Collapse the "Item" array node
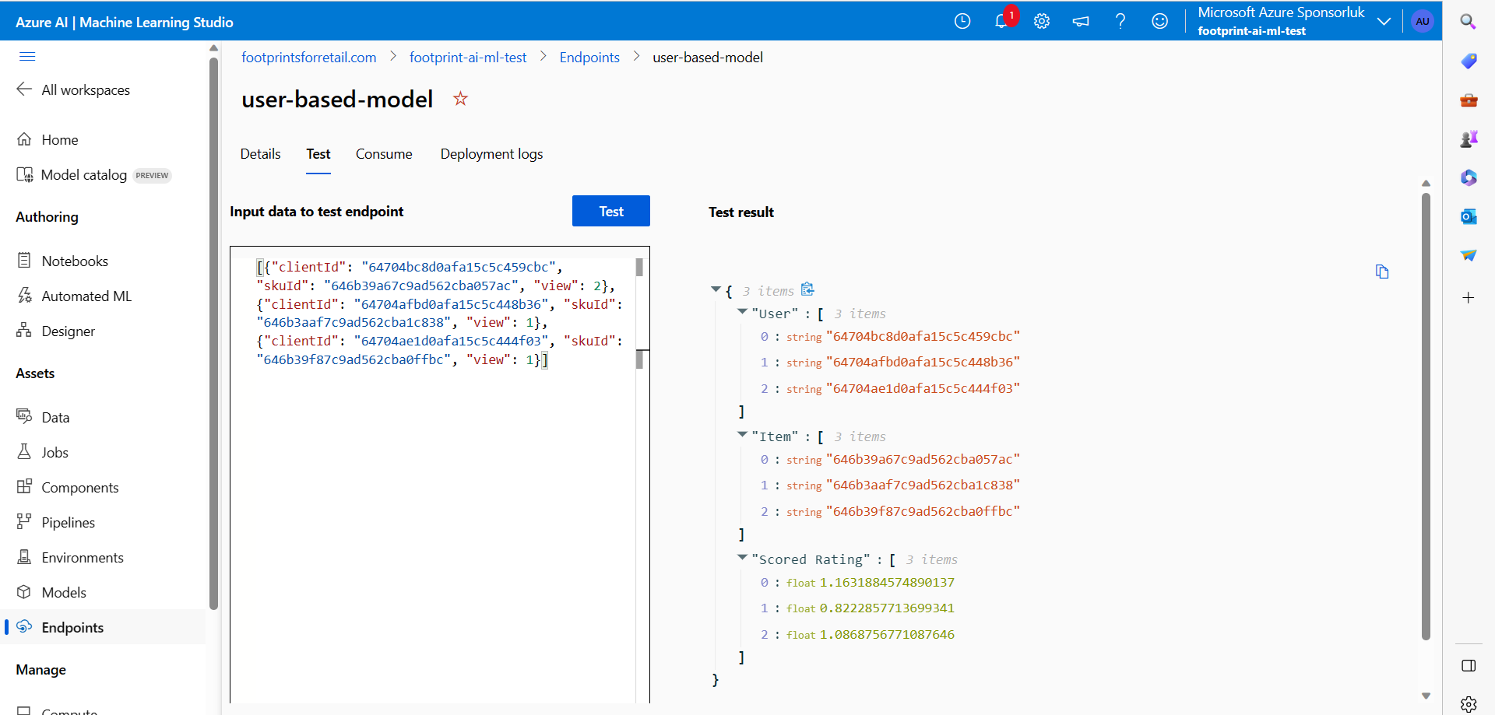The height and width of the screenshot is (715, 1495). [x=742, y=434]
